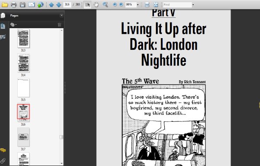The width and height of the screenshot is (260, 166).
Task: Open the Pages panel options gear menu
Action: point(13,25)
